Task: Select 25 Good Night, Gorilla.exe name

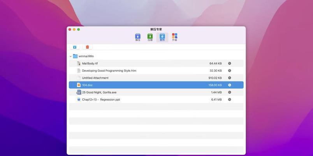Action: (x=99, y=92)
